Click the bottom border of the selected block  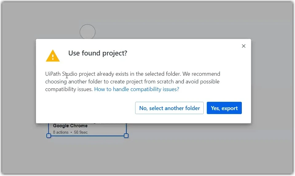click(x=88, y=136)
